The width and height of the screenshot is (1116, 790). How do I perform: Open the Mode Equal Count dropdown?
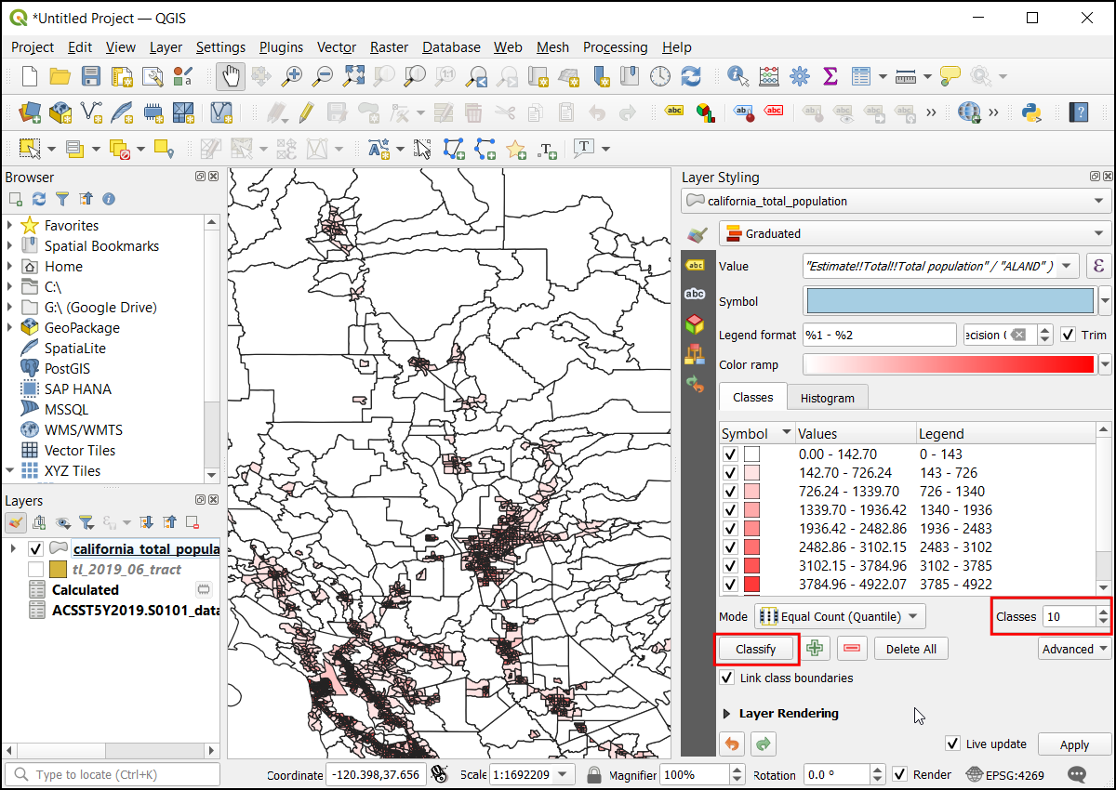840,615
